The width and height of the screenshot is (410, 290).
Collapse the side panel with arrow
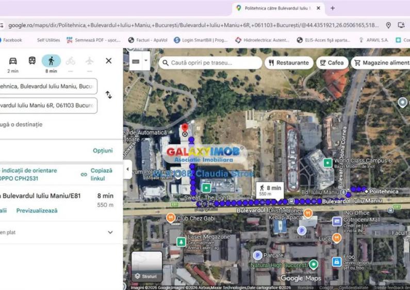[127, 169]
